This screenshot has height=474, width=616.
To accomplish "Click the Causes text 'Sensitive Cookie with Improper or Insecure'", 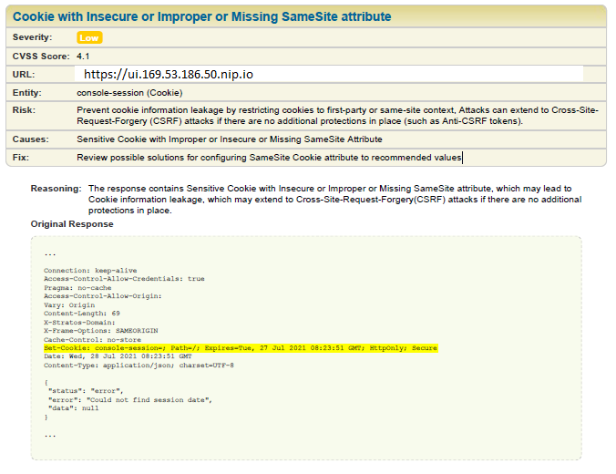I will click(x=230, y=139).
